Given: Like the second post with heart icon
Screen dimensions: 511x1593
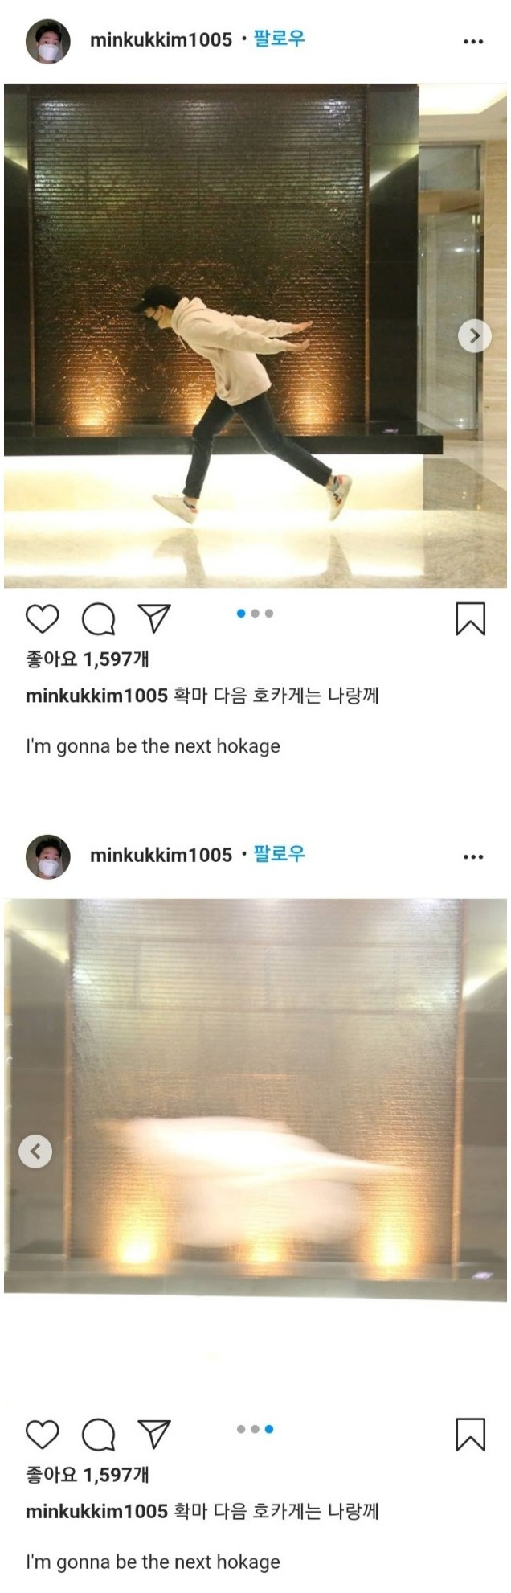Looking at the screenshot, I should tap(43, 1435).
